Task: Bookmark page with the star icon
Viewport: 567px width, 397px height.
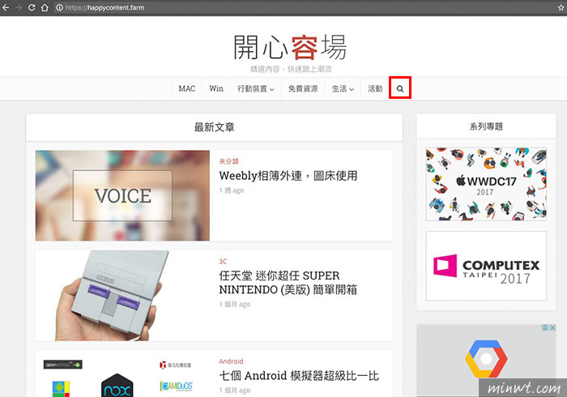Action: (x=561, y=7)
